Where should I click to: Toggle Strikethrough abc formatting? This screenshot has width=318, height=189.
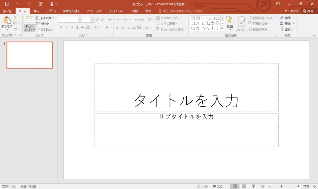pos(83,27)
